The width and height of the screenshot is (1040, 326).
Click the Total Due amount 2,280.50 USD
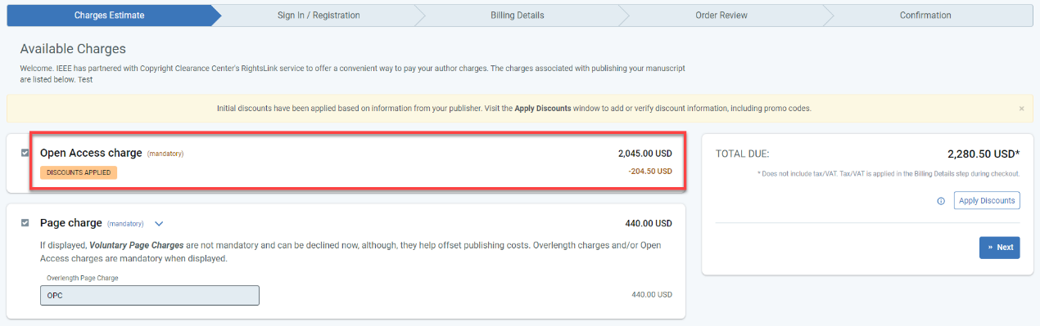983,154
